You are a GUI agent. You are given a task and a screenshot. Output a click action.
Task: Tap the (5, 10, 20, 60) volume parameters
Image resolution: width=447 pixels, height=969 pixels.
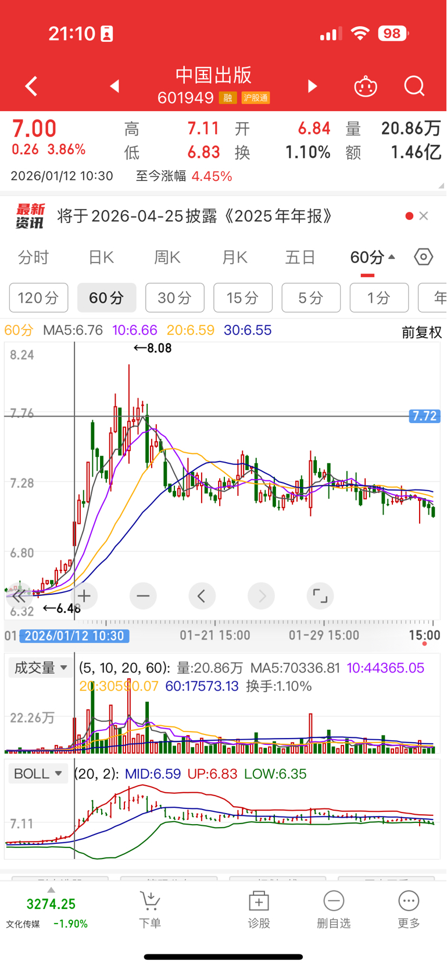tap(125, 668)
